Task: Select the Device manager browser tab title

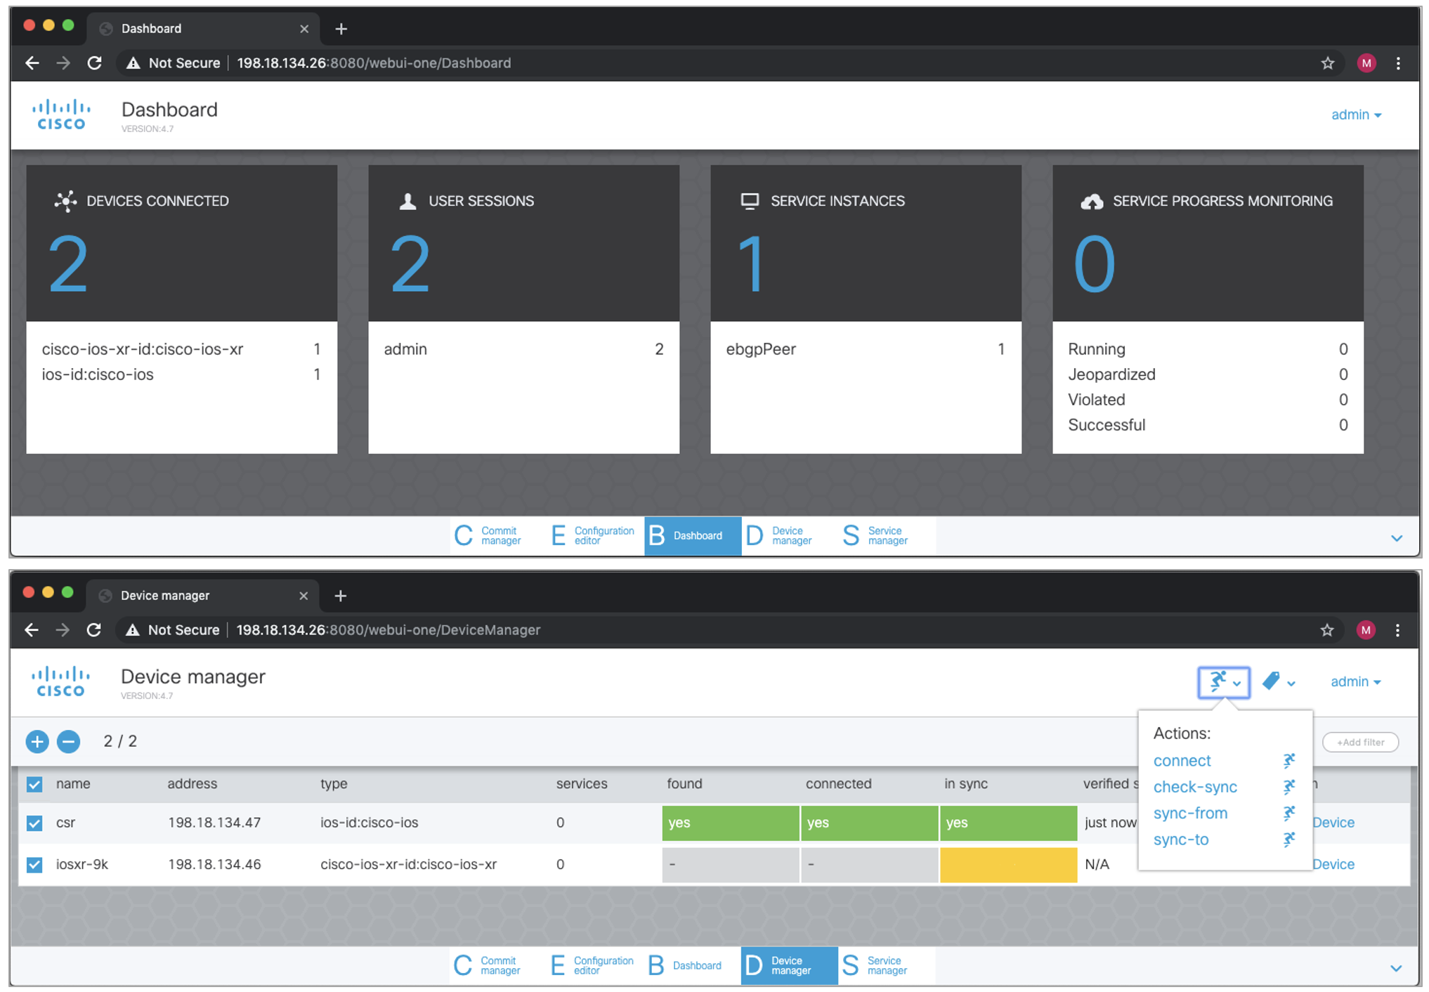Action: pos(165,596)
